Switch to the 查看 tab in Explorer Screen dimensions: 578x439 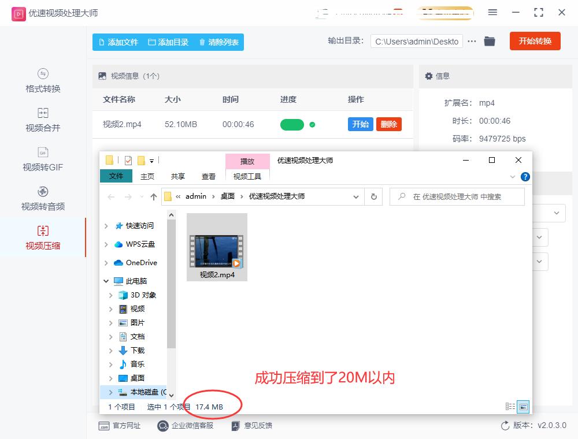point(208,176)
